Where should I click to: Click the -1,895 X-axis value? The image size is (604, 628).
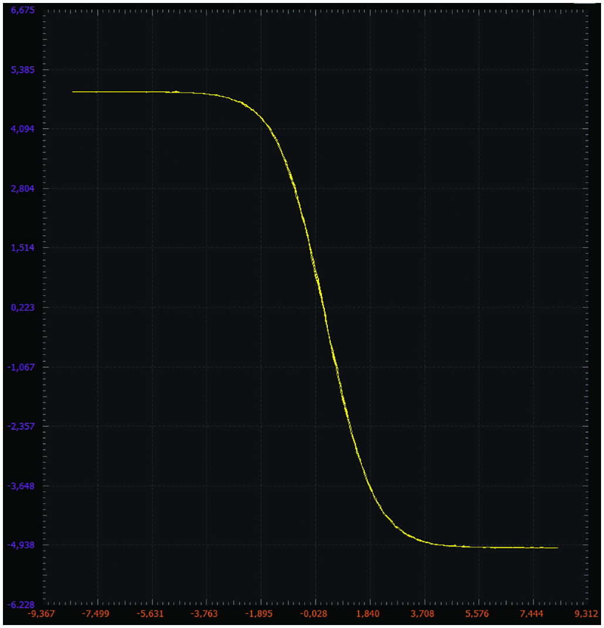260,614
